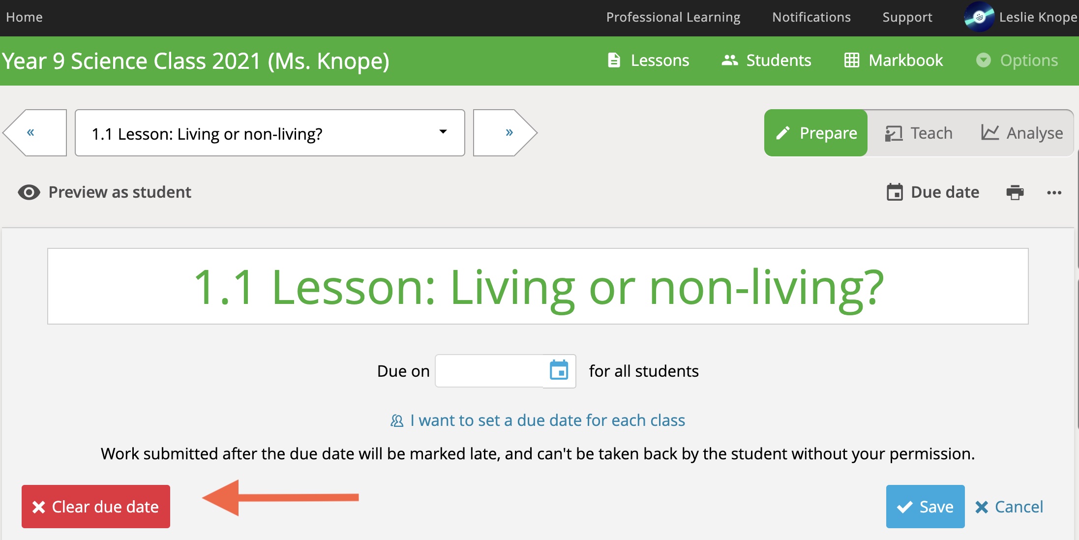Click the Due date button
This screenshot has width=1079, height=540.
pyautogui.click(x=933, y=192)
